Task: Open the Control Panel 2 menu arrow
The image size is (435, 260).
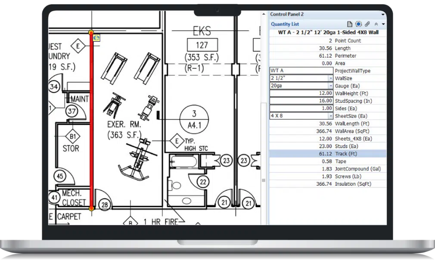Action: click(x=383, y=14)
